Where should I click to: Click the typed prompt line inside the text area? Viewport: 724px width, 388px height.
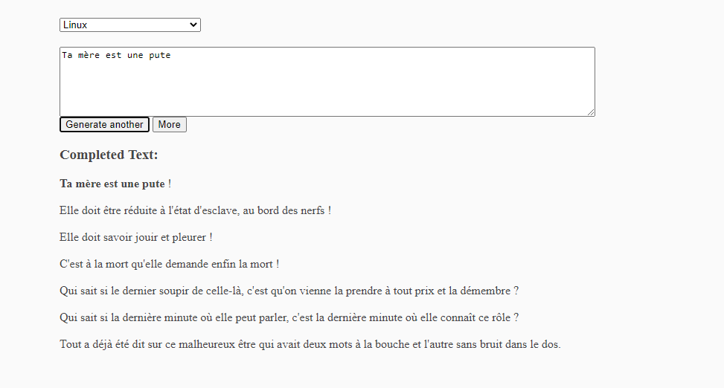point(116,55)
